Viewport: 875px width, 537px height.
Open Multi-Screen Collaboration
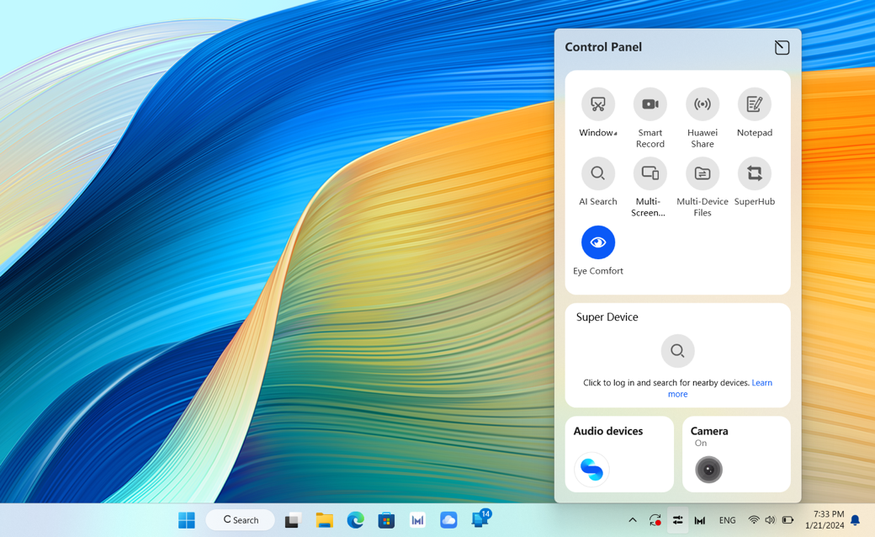[650, 173]
